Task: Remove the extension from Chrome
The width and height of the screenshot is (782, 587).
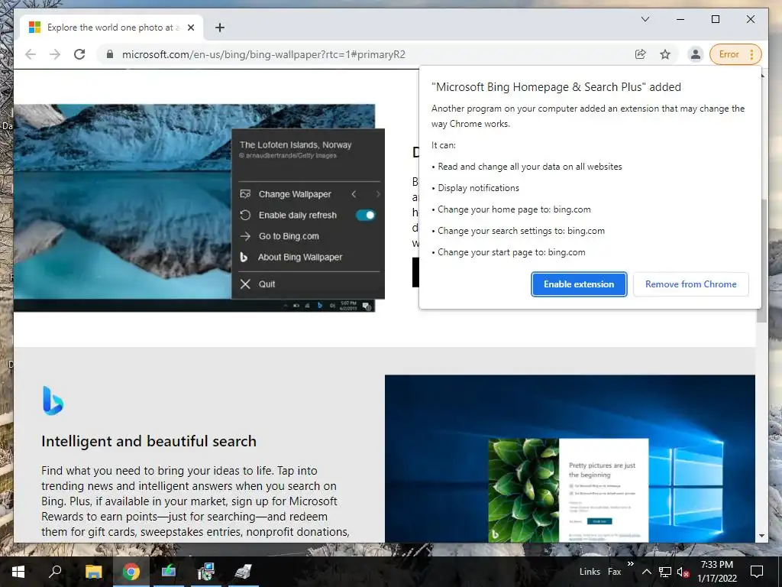Action: coord(690,284)
